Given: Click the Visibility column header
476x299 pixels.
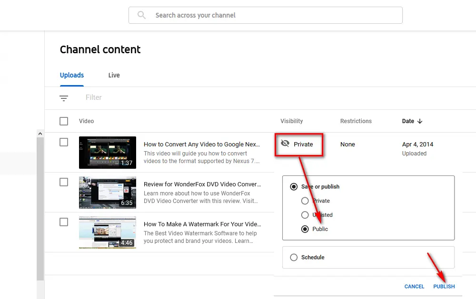Looking at the screenshot, I should click(291, 121).
